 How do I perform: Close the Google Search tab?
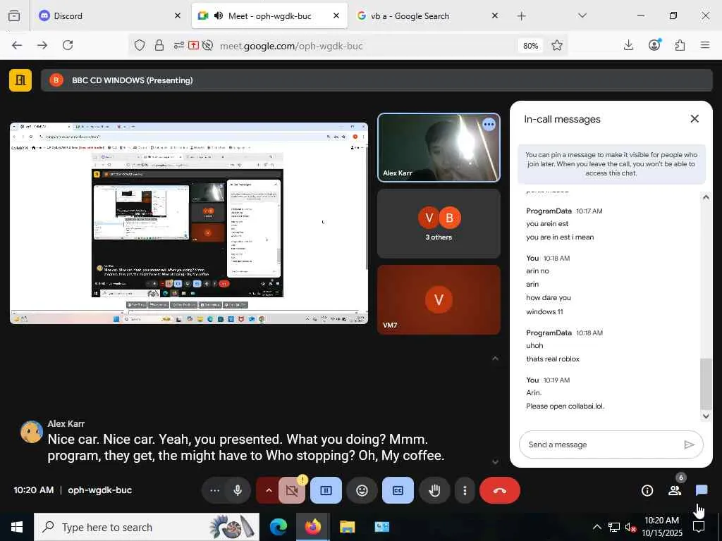pos(494,15)
